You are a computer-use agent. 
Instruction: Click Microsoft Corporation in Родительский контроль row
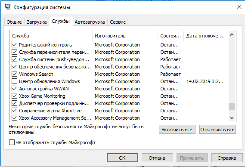(x=117, y=45)
